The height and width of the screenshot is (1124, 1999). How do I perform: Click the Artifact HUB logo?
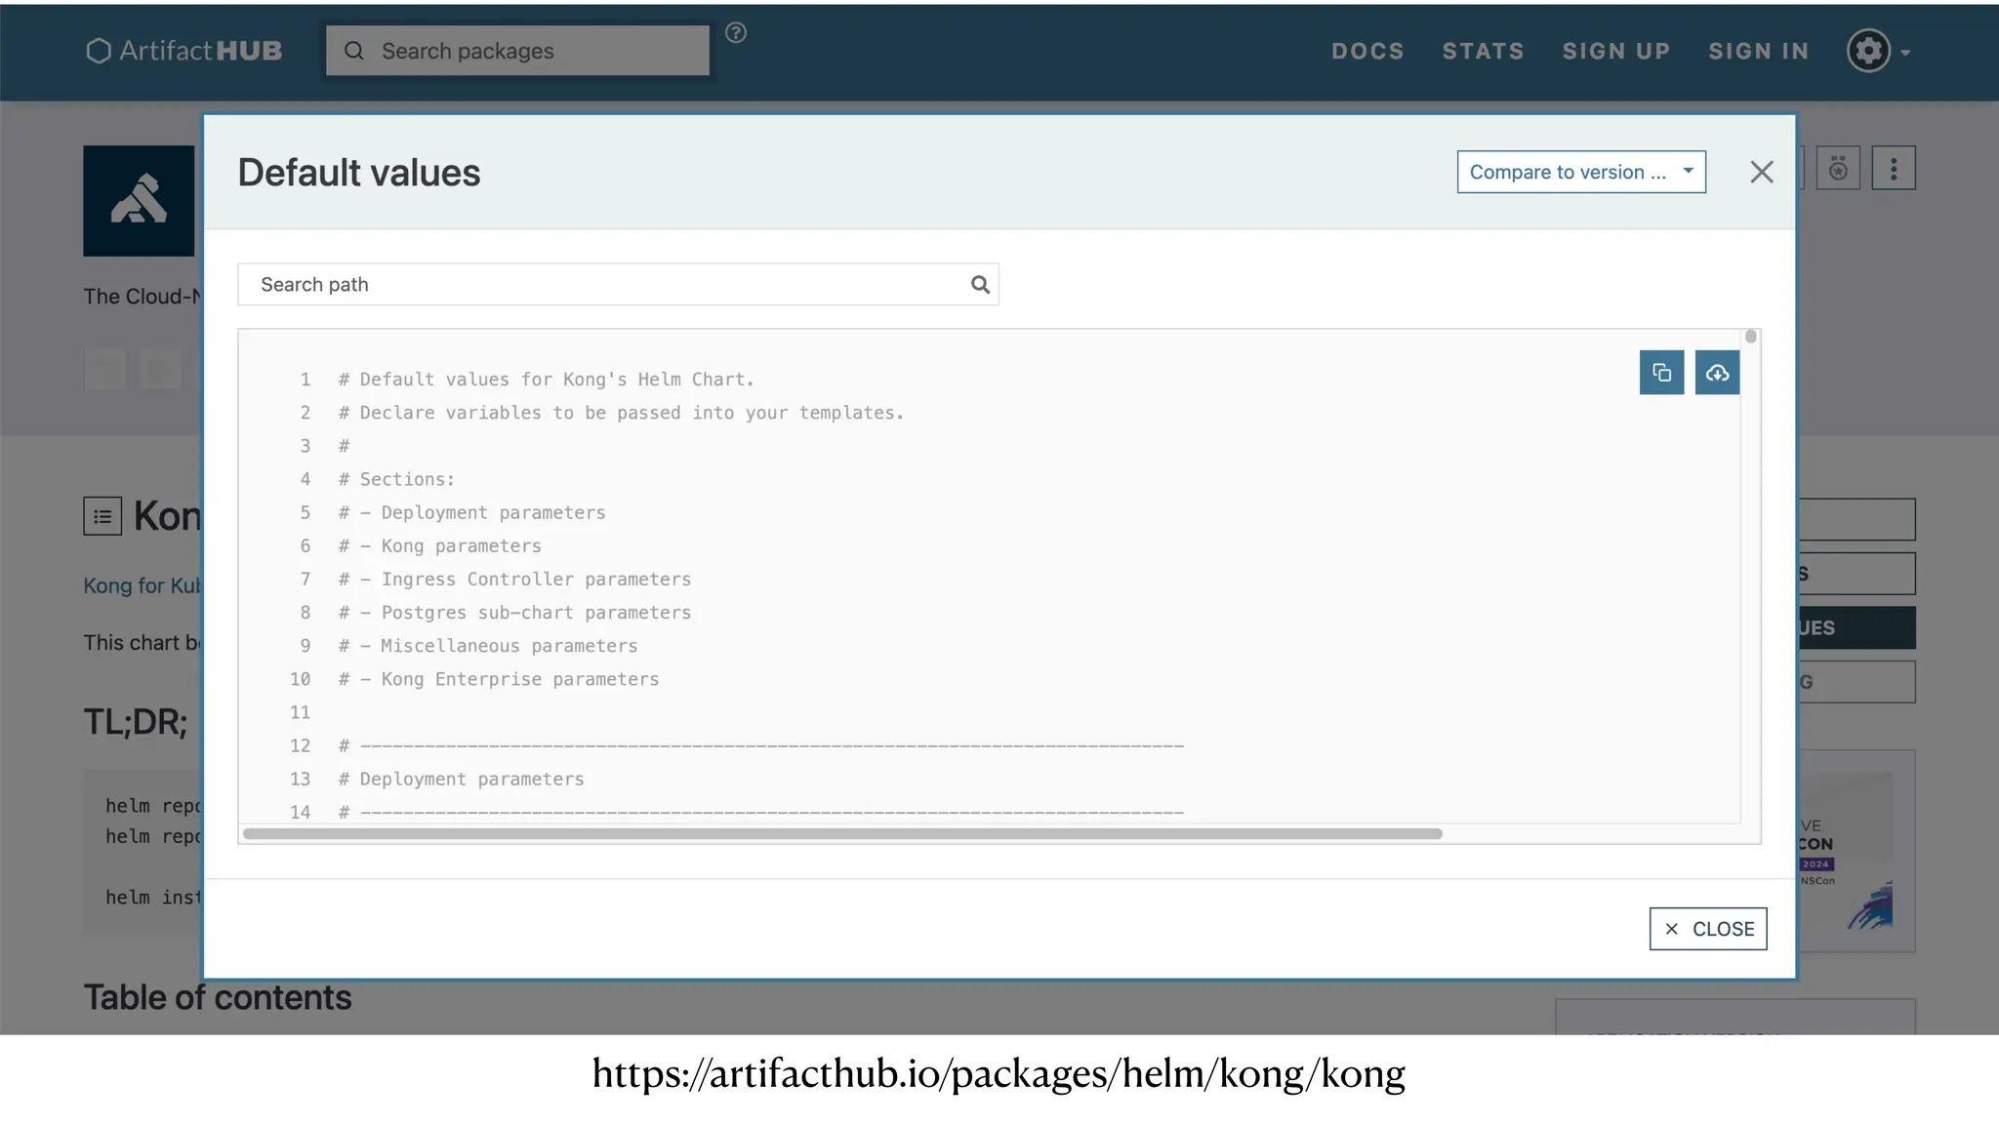coord(184,51)
